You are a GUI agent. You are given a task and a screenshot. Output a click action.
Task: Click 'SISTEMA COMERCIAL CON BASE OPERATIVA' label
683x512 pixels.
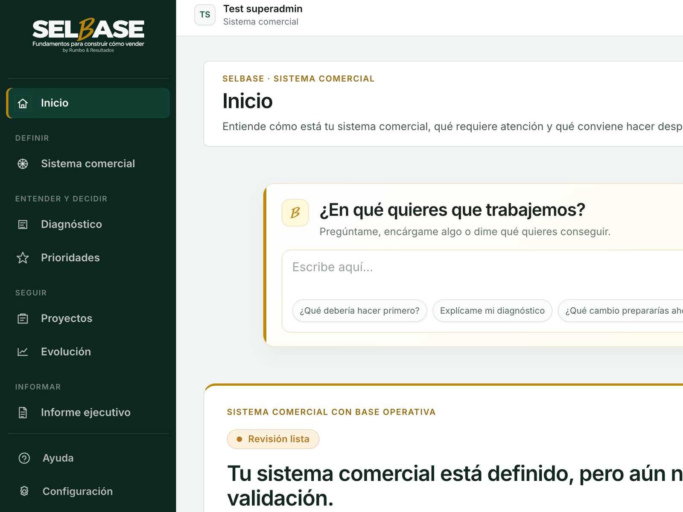click(x=331, y=412)
